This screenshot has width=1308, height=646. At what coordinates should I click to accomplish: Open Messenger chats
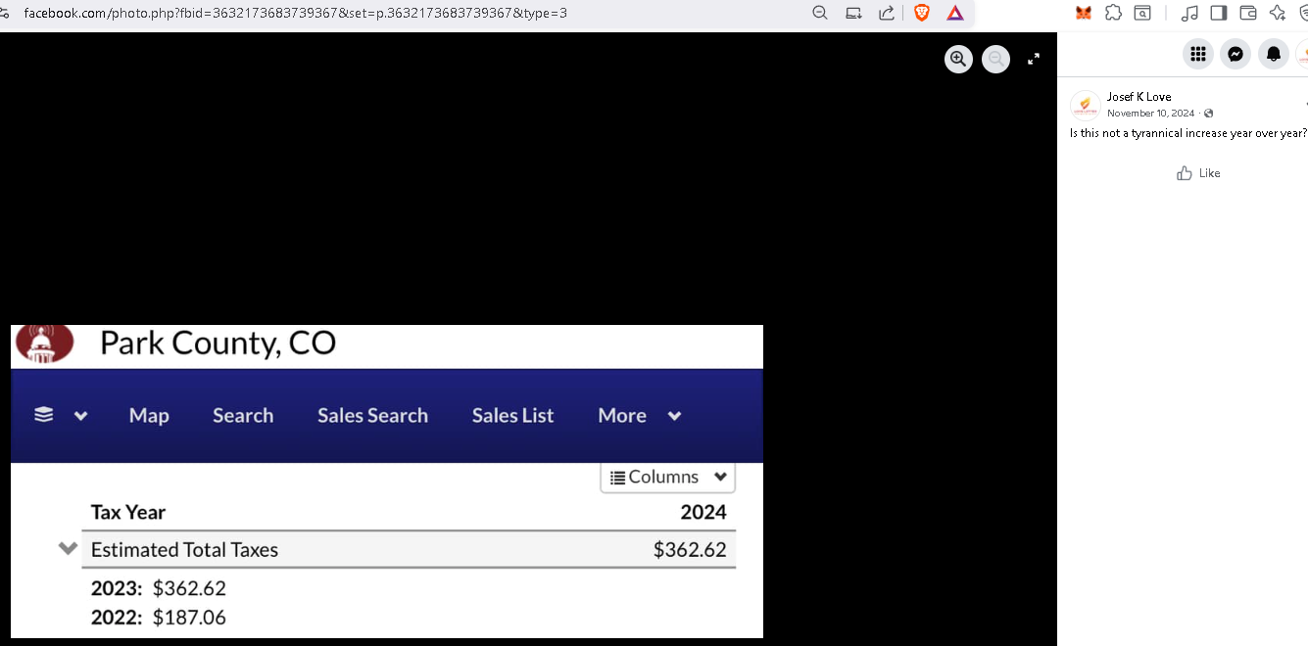(1235, 54)
